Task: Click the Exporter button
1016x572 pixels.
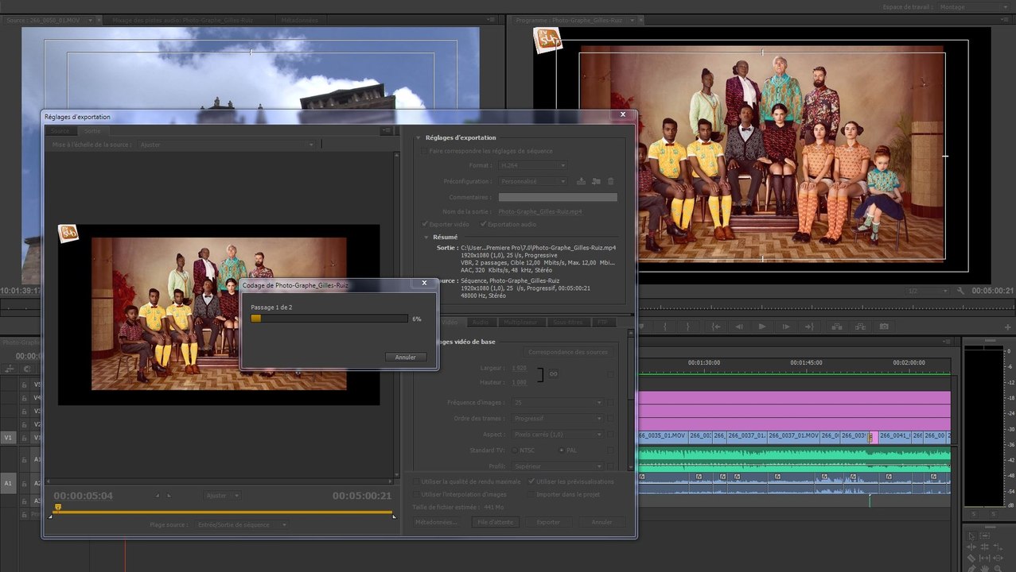Action: 548,522
